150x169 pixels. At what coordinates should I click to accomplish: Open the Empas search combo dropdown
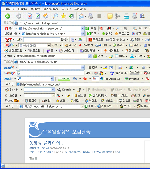pos(49,46)
